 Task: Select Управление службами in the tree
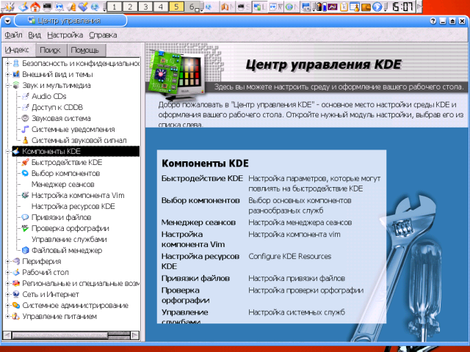coord(69,239)
